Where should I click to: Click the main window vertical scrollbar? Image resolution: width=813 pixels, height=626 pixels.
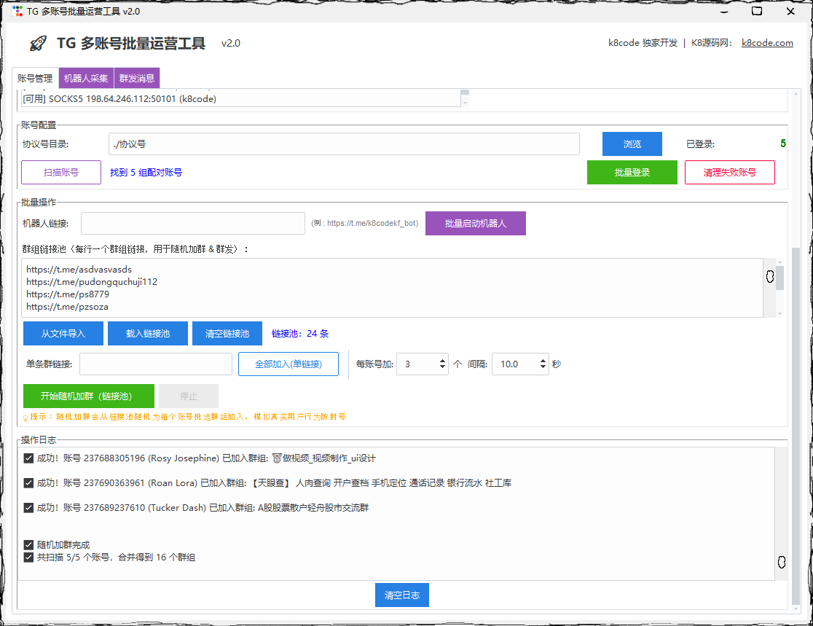pyautogui.click(x=796, y=426)
